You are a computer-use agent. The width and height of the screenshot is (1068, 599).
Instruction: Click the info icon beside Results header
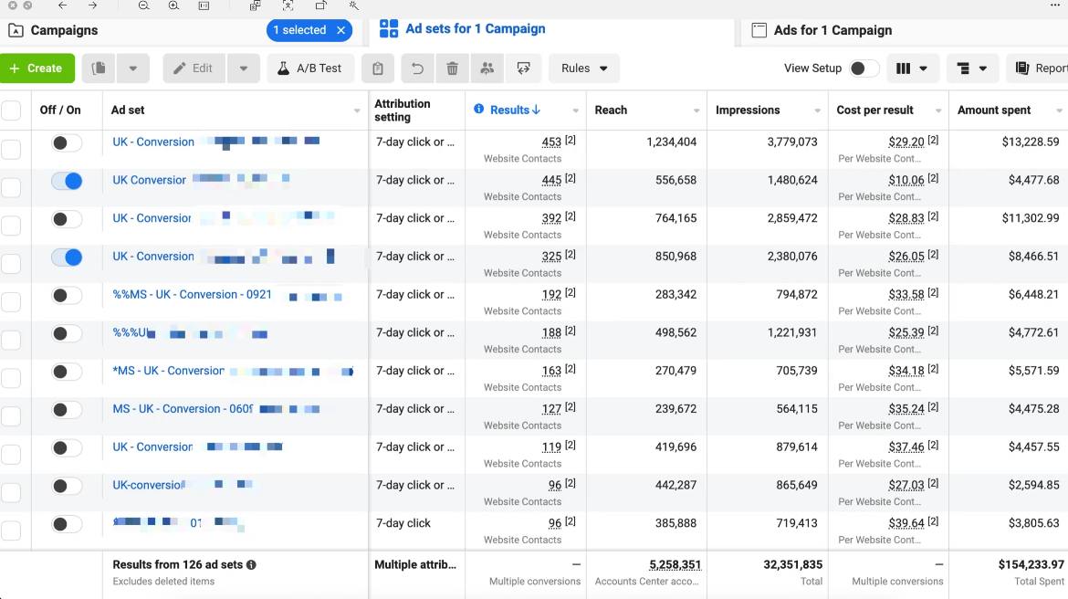(479, 110)
